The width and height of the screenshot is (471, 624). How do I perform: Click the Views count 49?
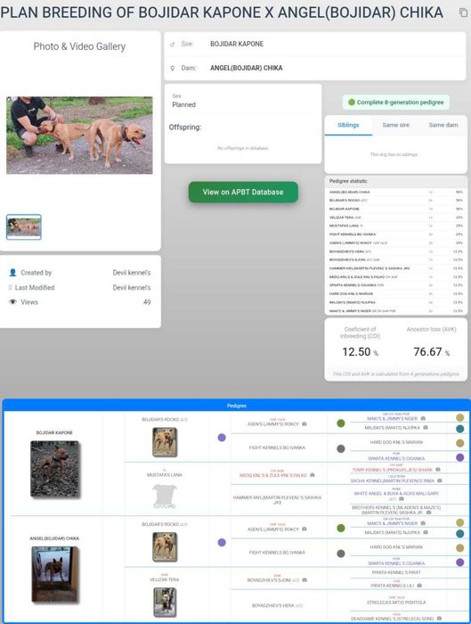tap(147, 302)
